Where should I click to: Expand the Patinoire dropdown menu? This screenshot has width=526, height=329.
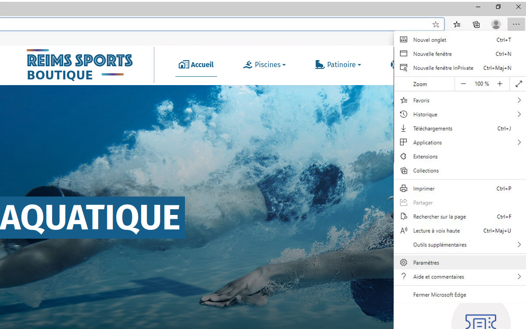338,65
